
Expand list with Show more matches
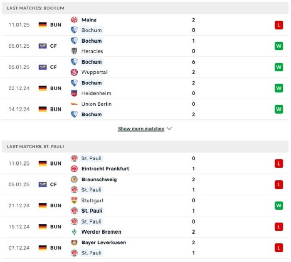click(x=141, y=129)
